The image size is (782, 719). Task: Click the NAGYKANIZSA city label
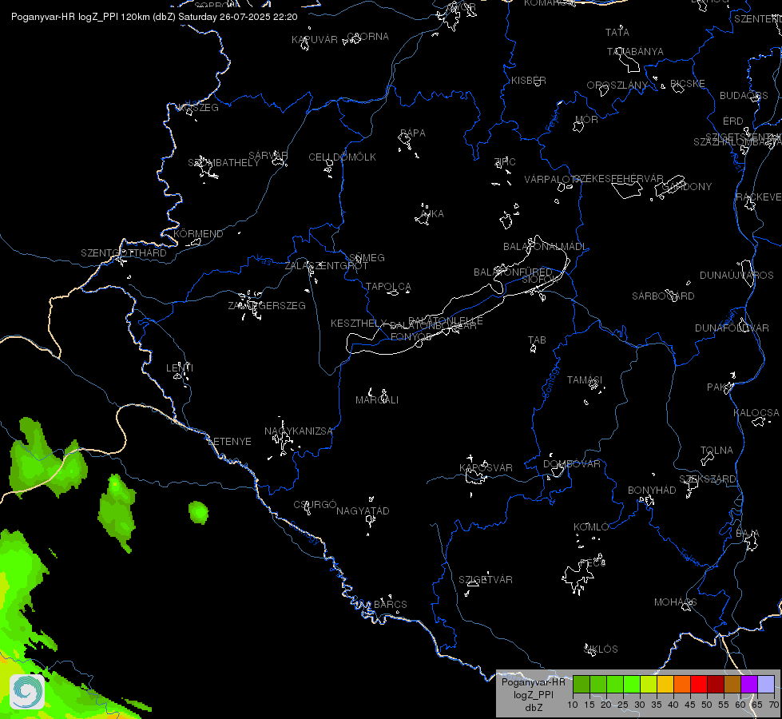298,431
